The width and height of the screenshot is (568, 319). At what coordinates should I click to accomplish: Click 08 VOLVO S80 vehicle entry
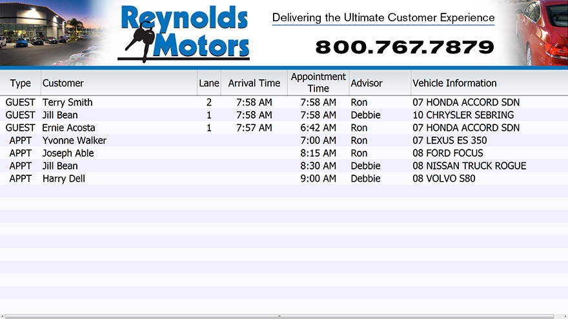[x=444, y=179]
